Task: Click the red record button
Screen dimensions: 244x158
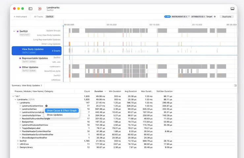Action: pos(40,9)
